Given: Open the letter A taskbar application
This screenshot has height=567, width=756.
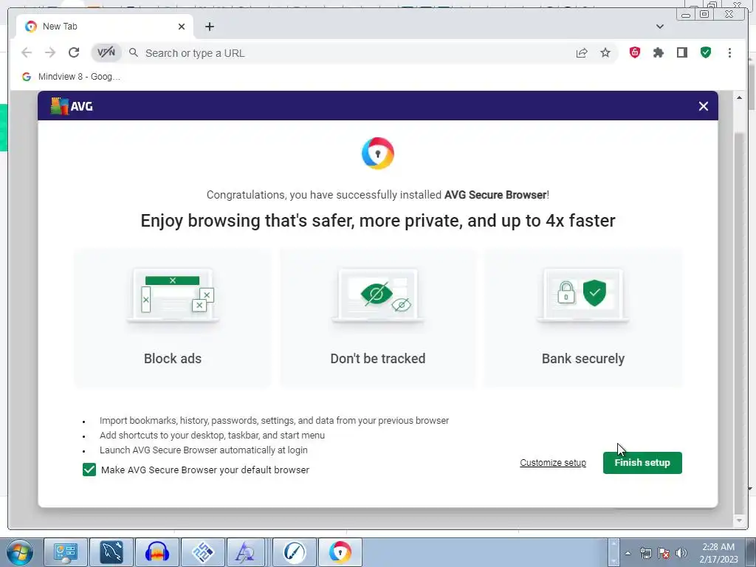Looking at the screenshot, I should tap(245, 552).
